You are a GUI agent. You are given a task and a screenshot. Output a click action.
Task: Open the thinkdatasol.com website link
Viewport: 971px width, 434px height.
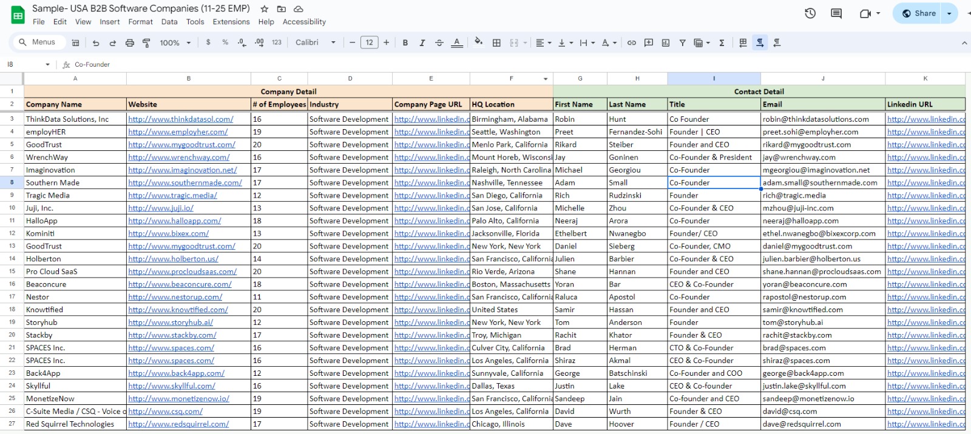[181, 119]
